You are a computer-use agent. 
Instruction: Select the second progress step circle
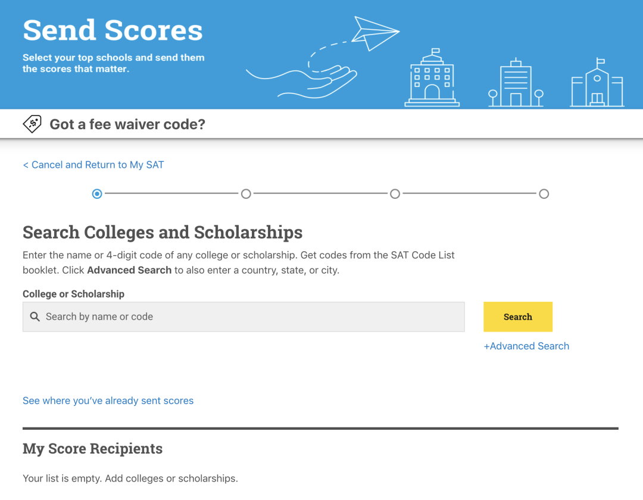pyautogui.click(x=246, y=193)
